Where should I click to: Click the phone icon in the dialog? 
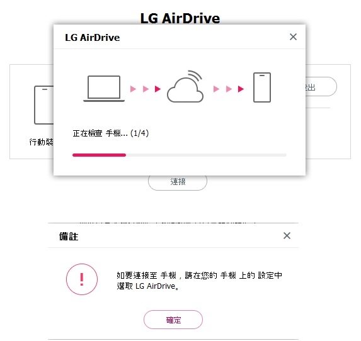[x=262, y=87]
